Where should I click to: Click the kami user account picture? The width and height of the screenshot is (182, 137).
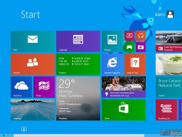point(170,14)
